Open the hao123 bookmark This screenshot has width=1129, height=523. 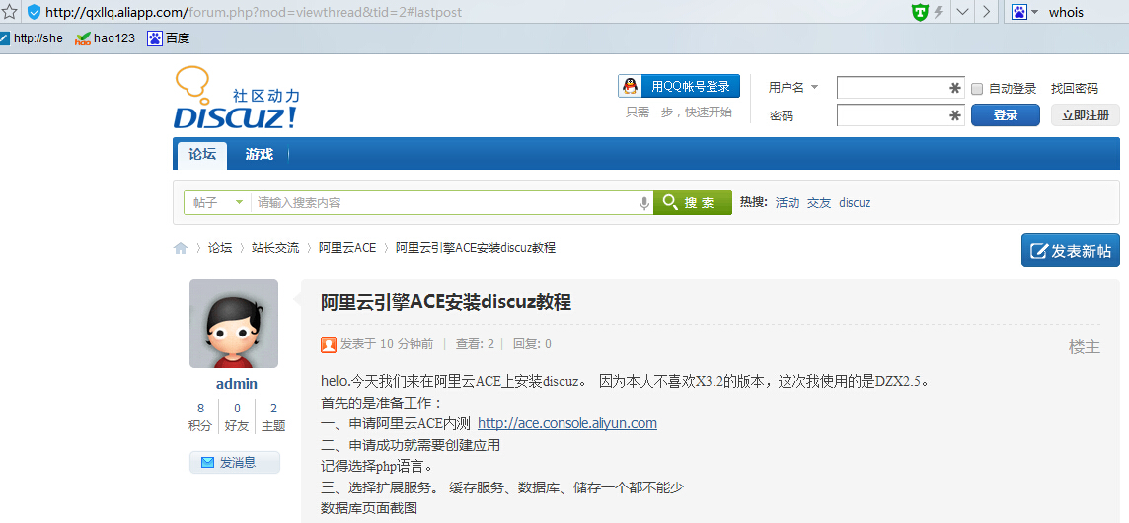106,38
